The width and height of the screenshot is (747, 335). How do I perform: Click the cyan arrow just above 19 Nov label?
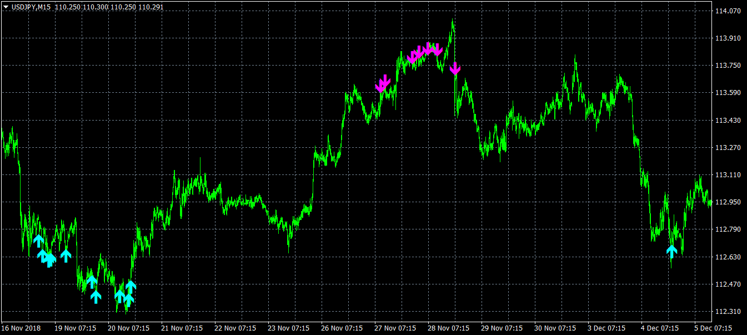(66, 255)
